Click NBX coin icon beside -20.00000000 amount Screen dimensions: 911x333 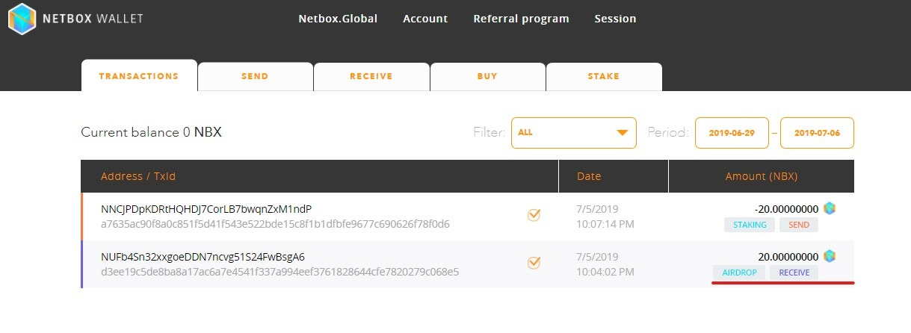[x=829, y=208]
